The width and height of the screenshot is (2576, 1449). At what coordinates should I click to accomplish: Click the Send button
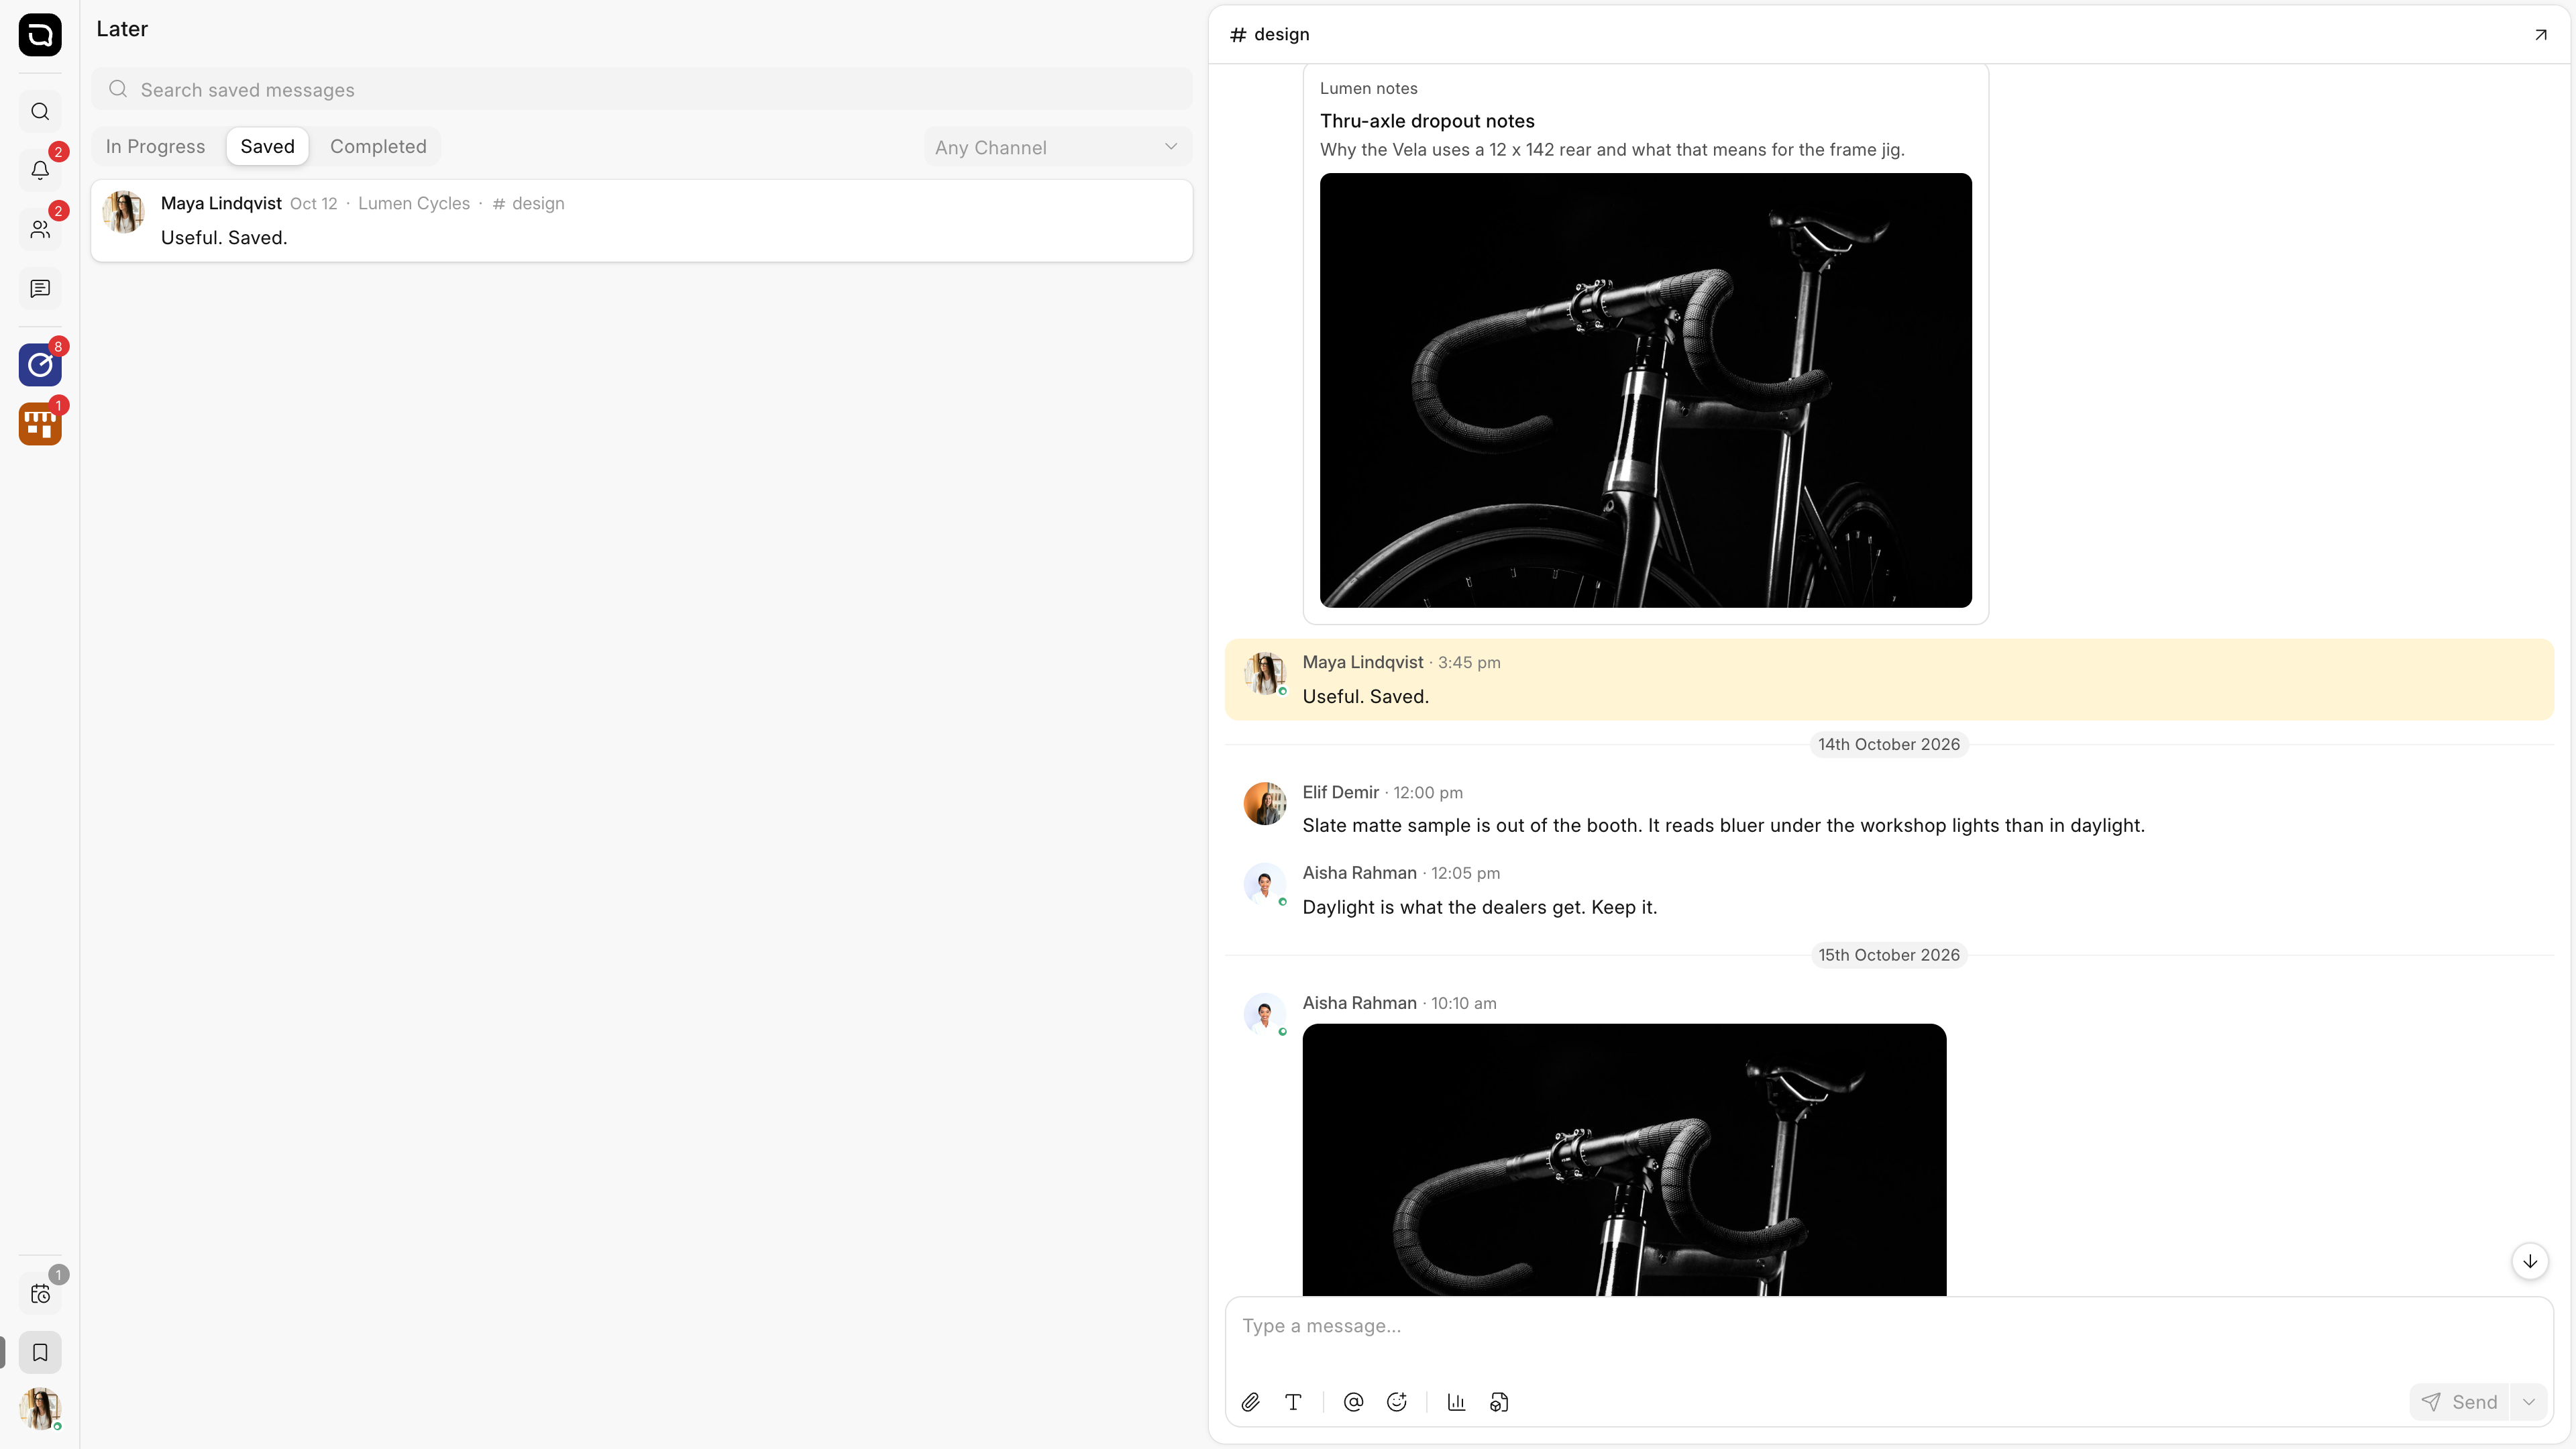(2461, 1403)
